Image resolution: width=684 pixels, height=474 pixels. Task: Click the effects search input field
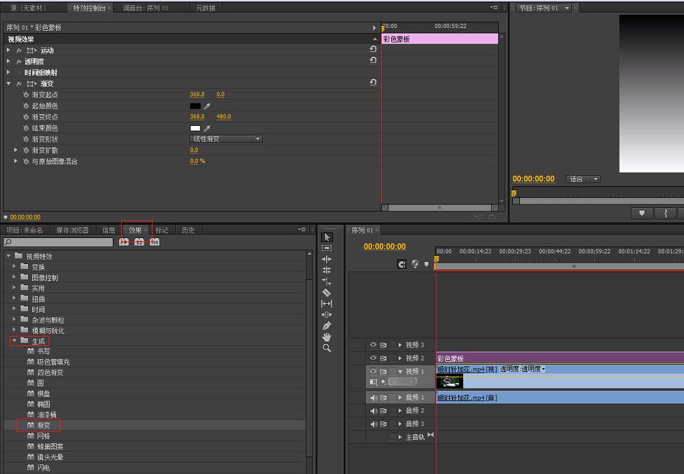tap(58, 242)
